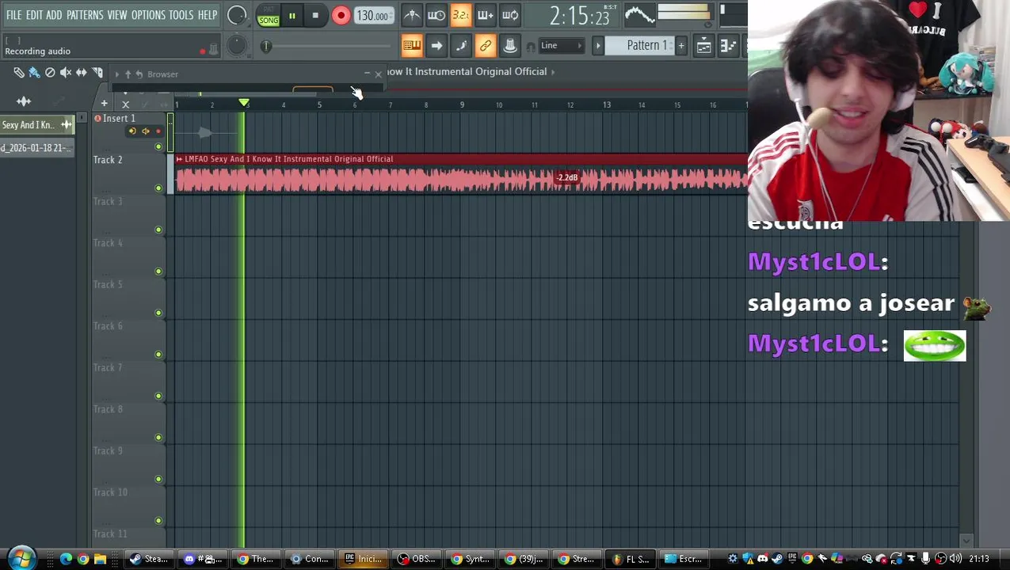Click the X button left of timeline

[x=125, y=104]
